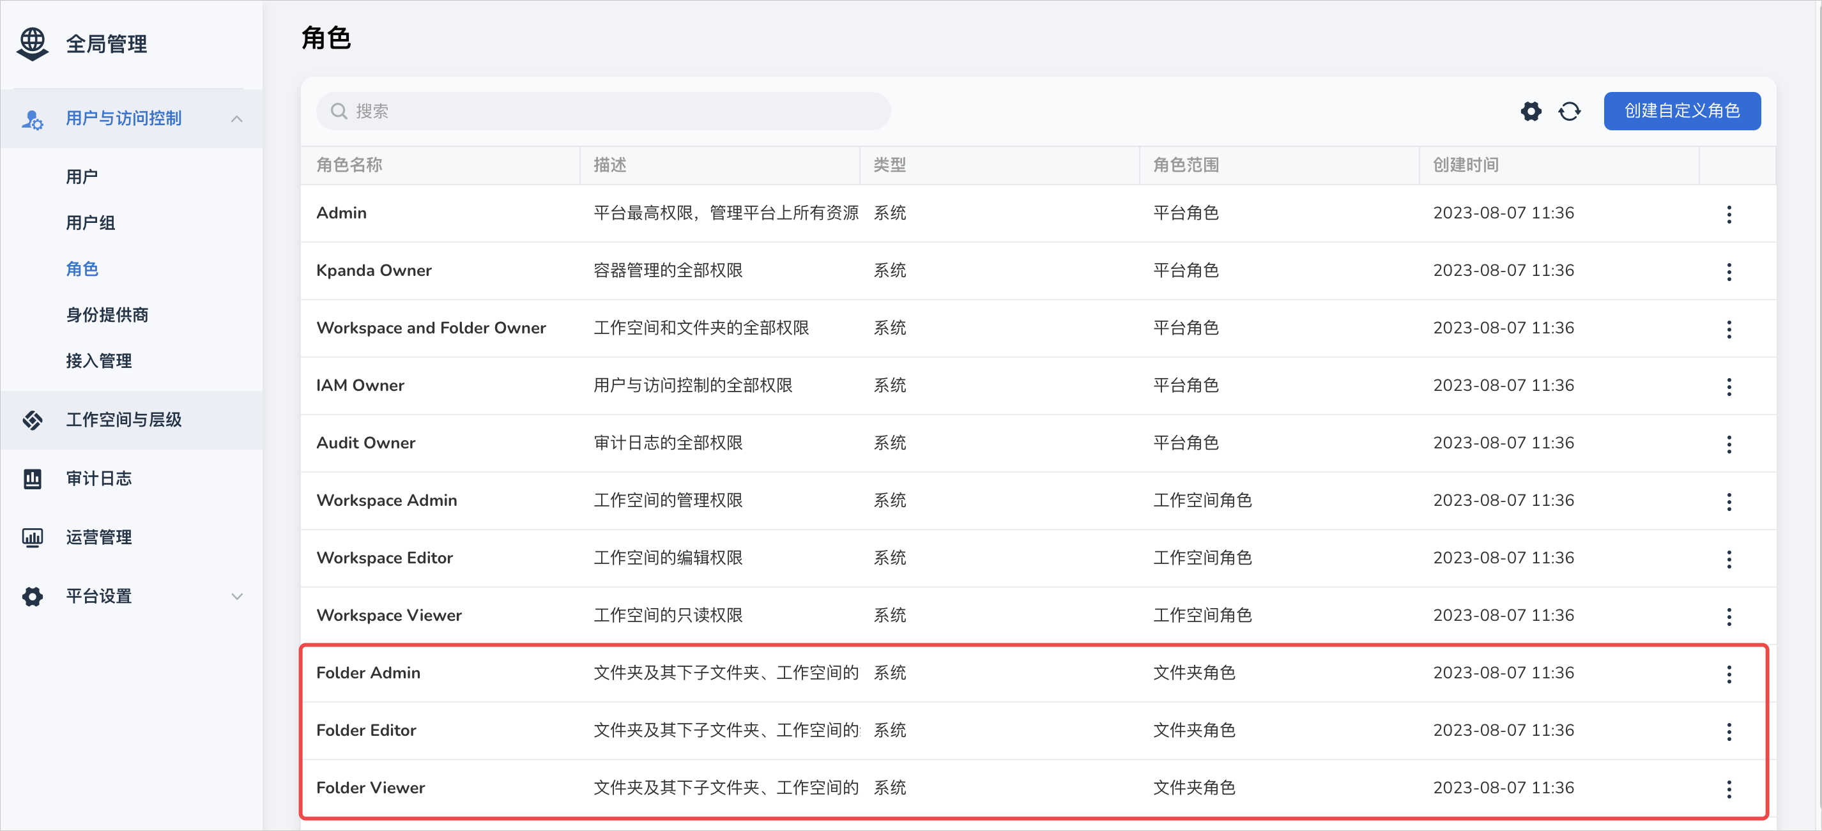The height and width of the screenshot is (831, 1822).
Task: Click the global management globe logo
Action: click(33, 44)
